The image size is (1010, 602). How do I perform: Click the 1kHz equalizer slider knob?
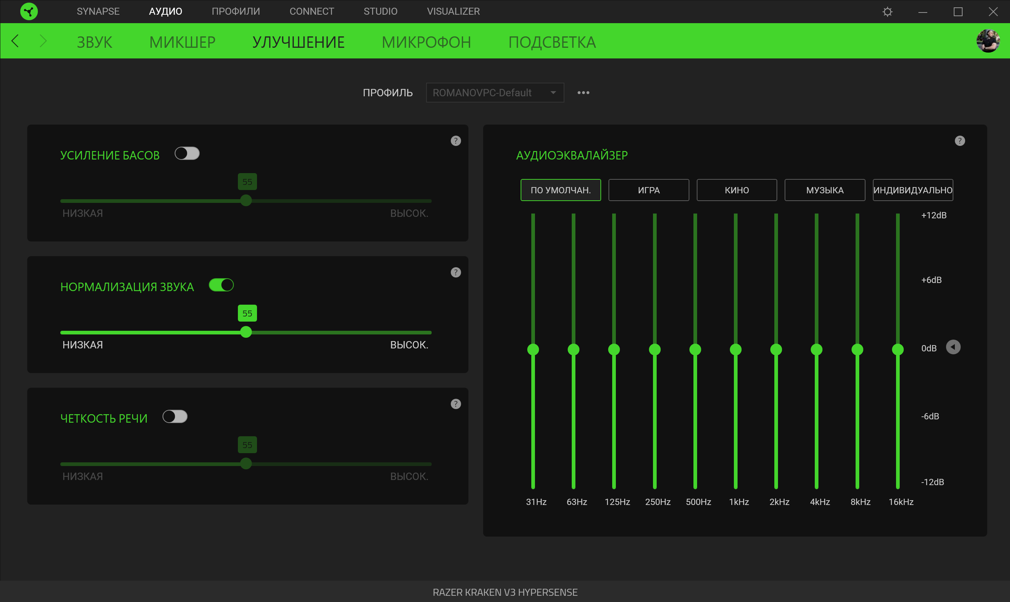point(735,349)
